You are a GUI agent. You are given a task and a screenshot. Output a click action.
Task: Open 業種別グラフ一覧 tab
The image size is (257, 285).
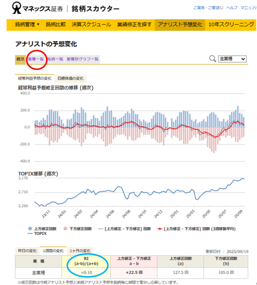[x=83, y=59]
